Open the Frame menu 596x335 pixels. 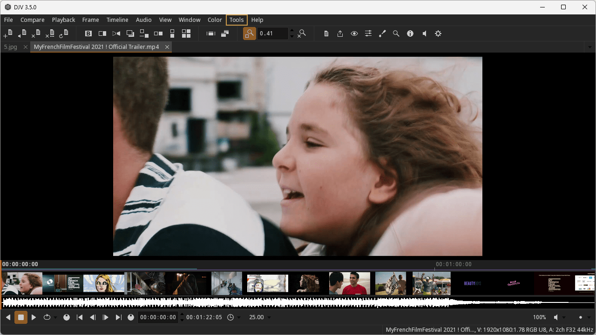click(x=90, y=20)
